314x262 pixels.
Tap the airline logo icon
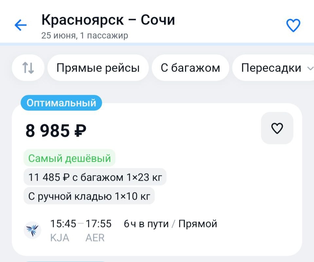[x=32, y=230]
